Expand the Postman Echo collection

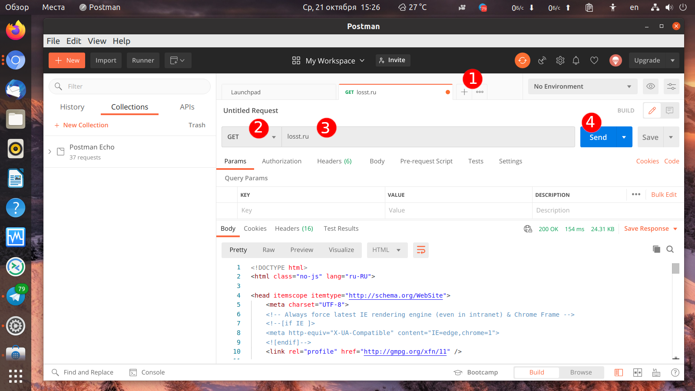pyautogui.click(x=50, y=152)
